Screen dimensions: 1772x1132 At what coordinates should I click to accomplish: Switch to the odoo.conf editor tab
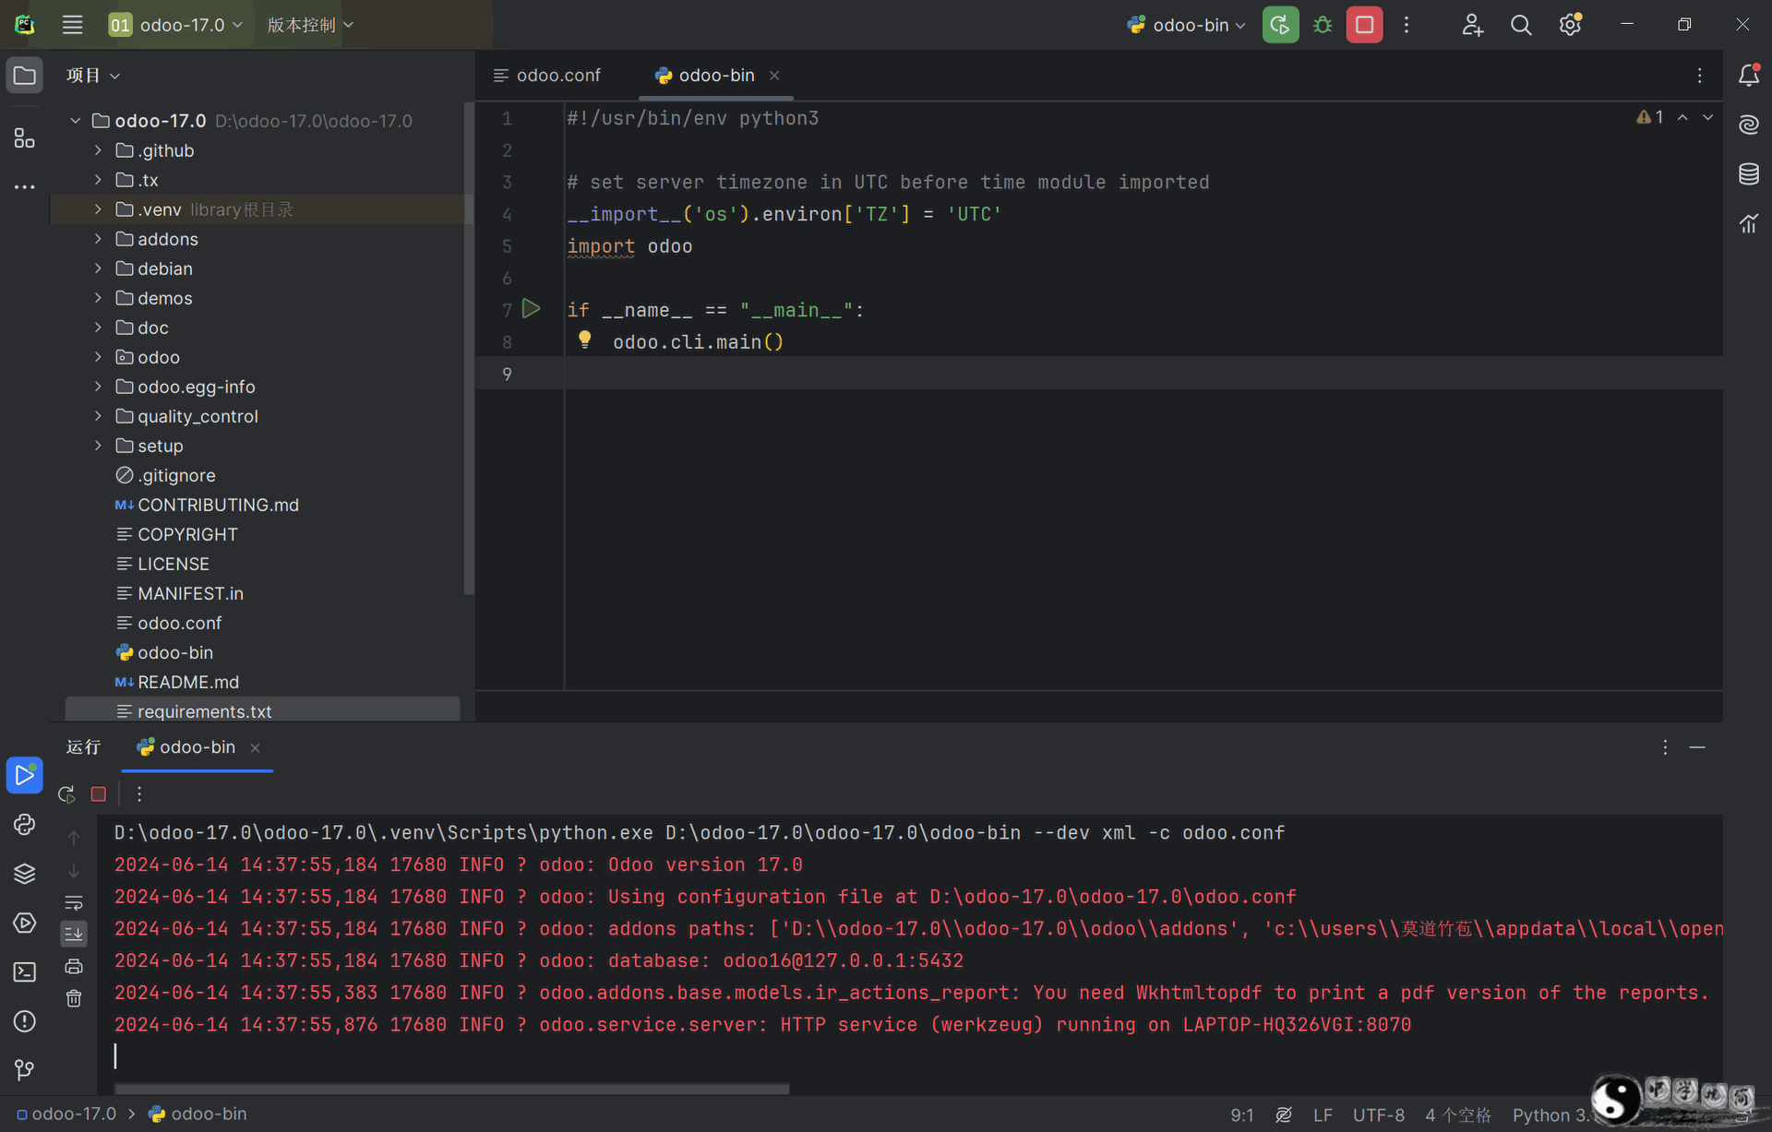point(547,76)
